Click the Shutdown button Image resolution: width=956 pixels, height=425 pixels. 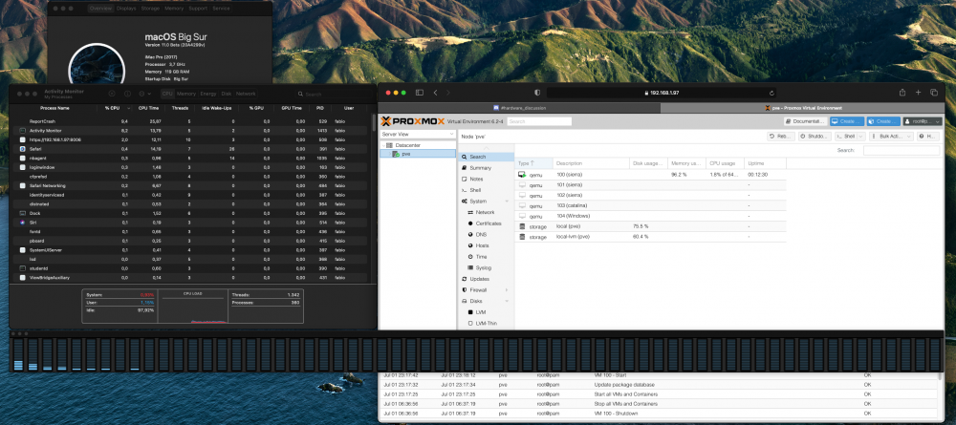[815, 137]
